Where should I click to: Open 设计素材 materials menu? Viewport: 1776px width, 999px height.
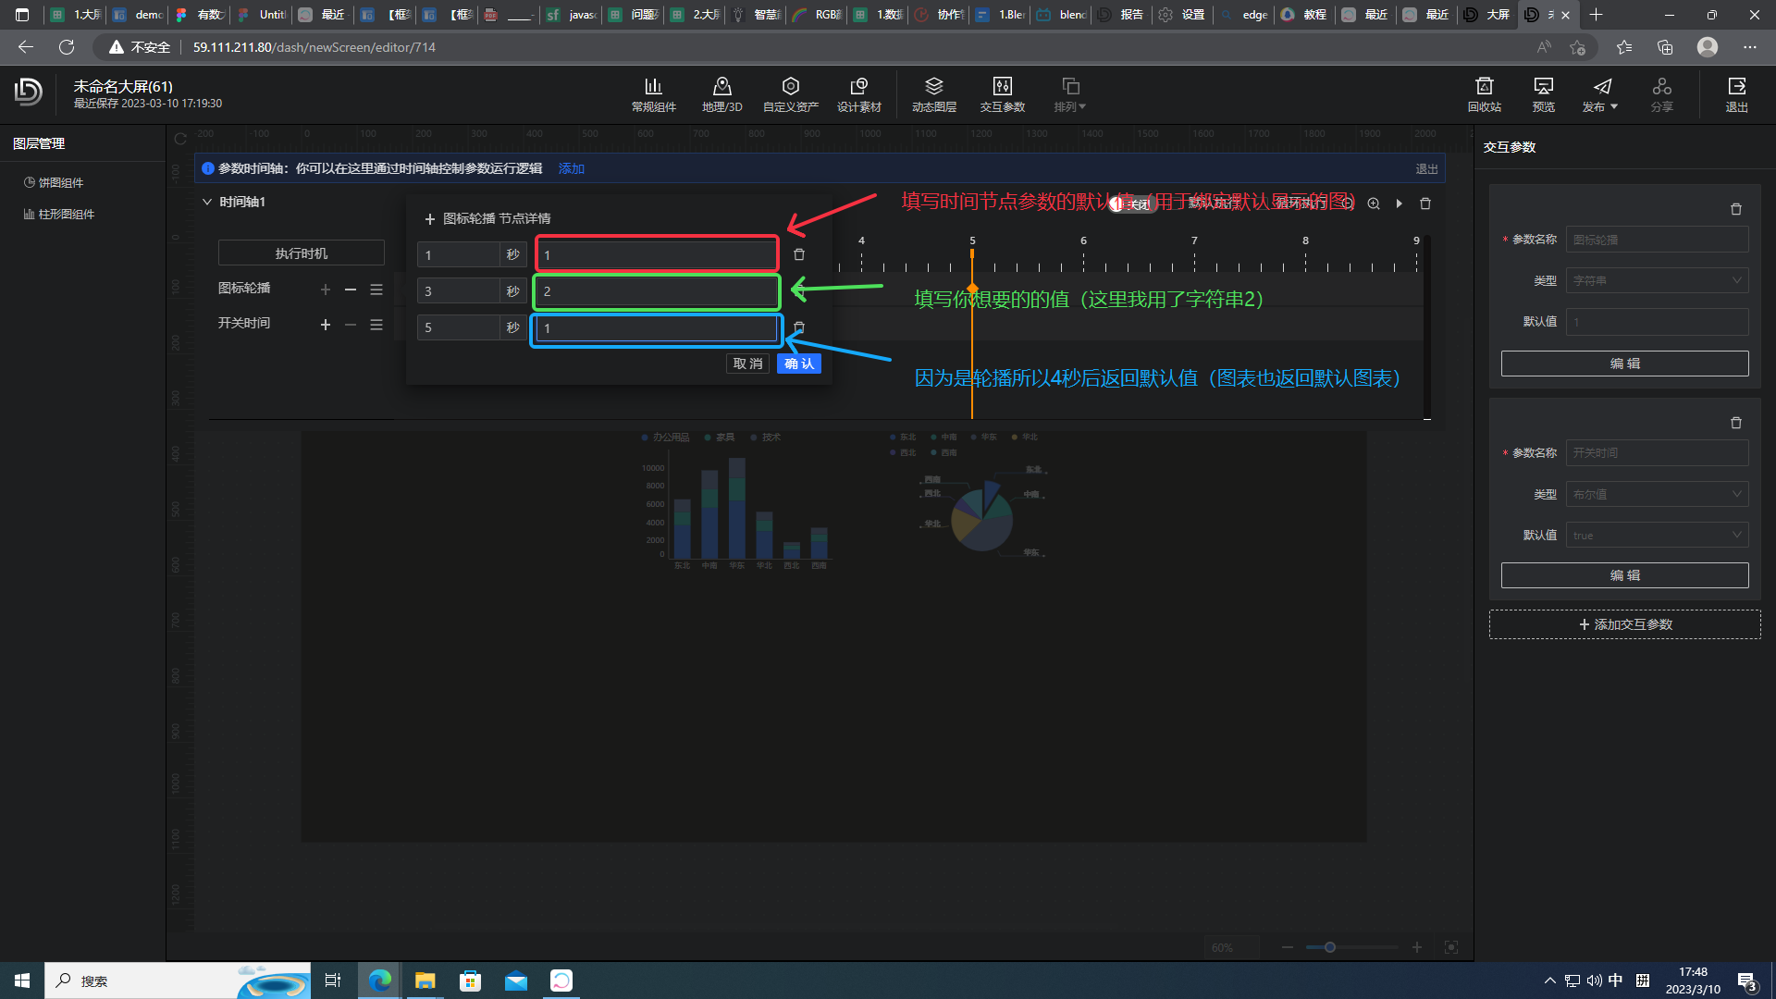(x=858, y=94)
